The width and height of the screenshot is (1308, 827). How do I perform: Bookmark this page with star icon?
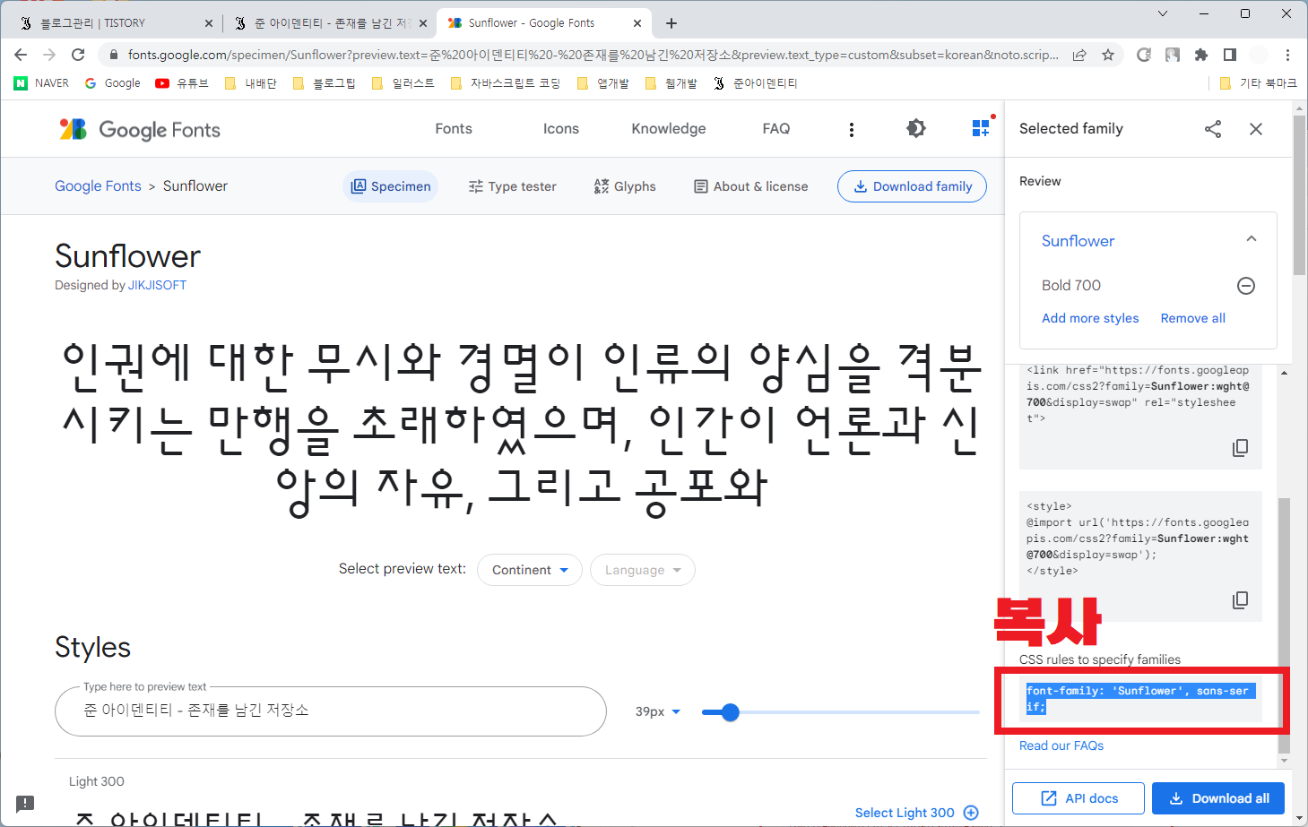1108,55
